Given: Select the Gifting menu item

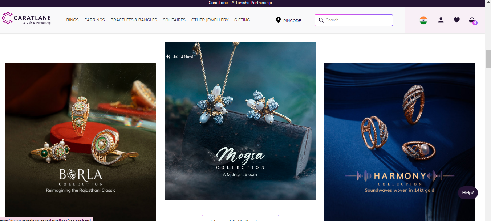Looking at the screenshot, I should 242,20.
